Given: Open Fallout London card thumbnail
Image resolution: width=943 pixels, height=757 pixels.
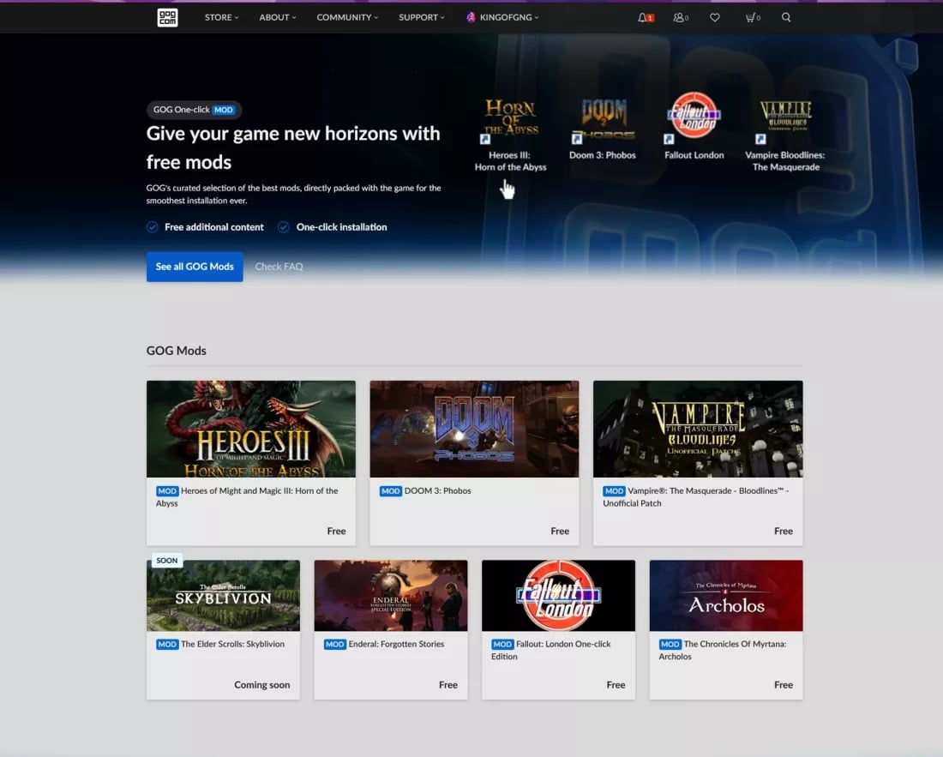Looking at the screenshot, I should tap(558, 596).
